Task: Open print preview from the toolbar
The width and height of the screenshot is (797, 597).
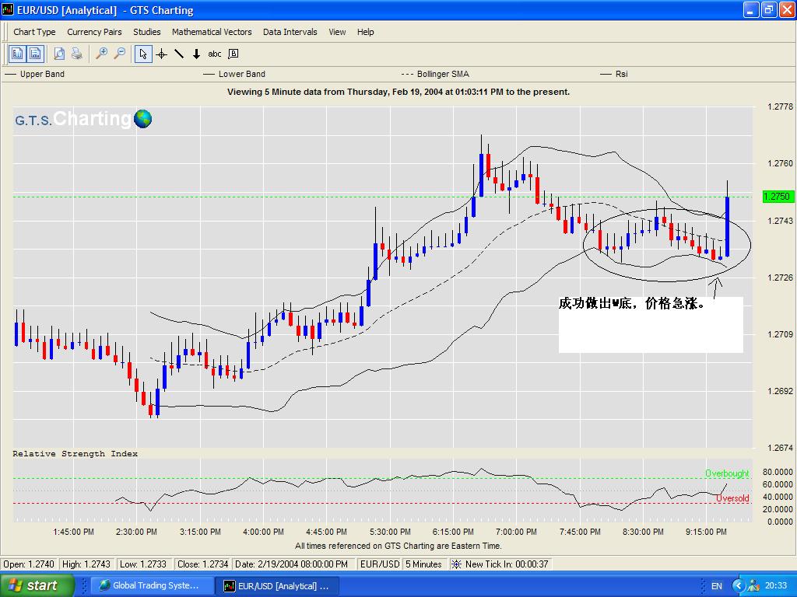Action: coord(59,54)
